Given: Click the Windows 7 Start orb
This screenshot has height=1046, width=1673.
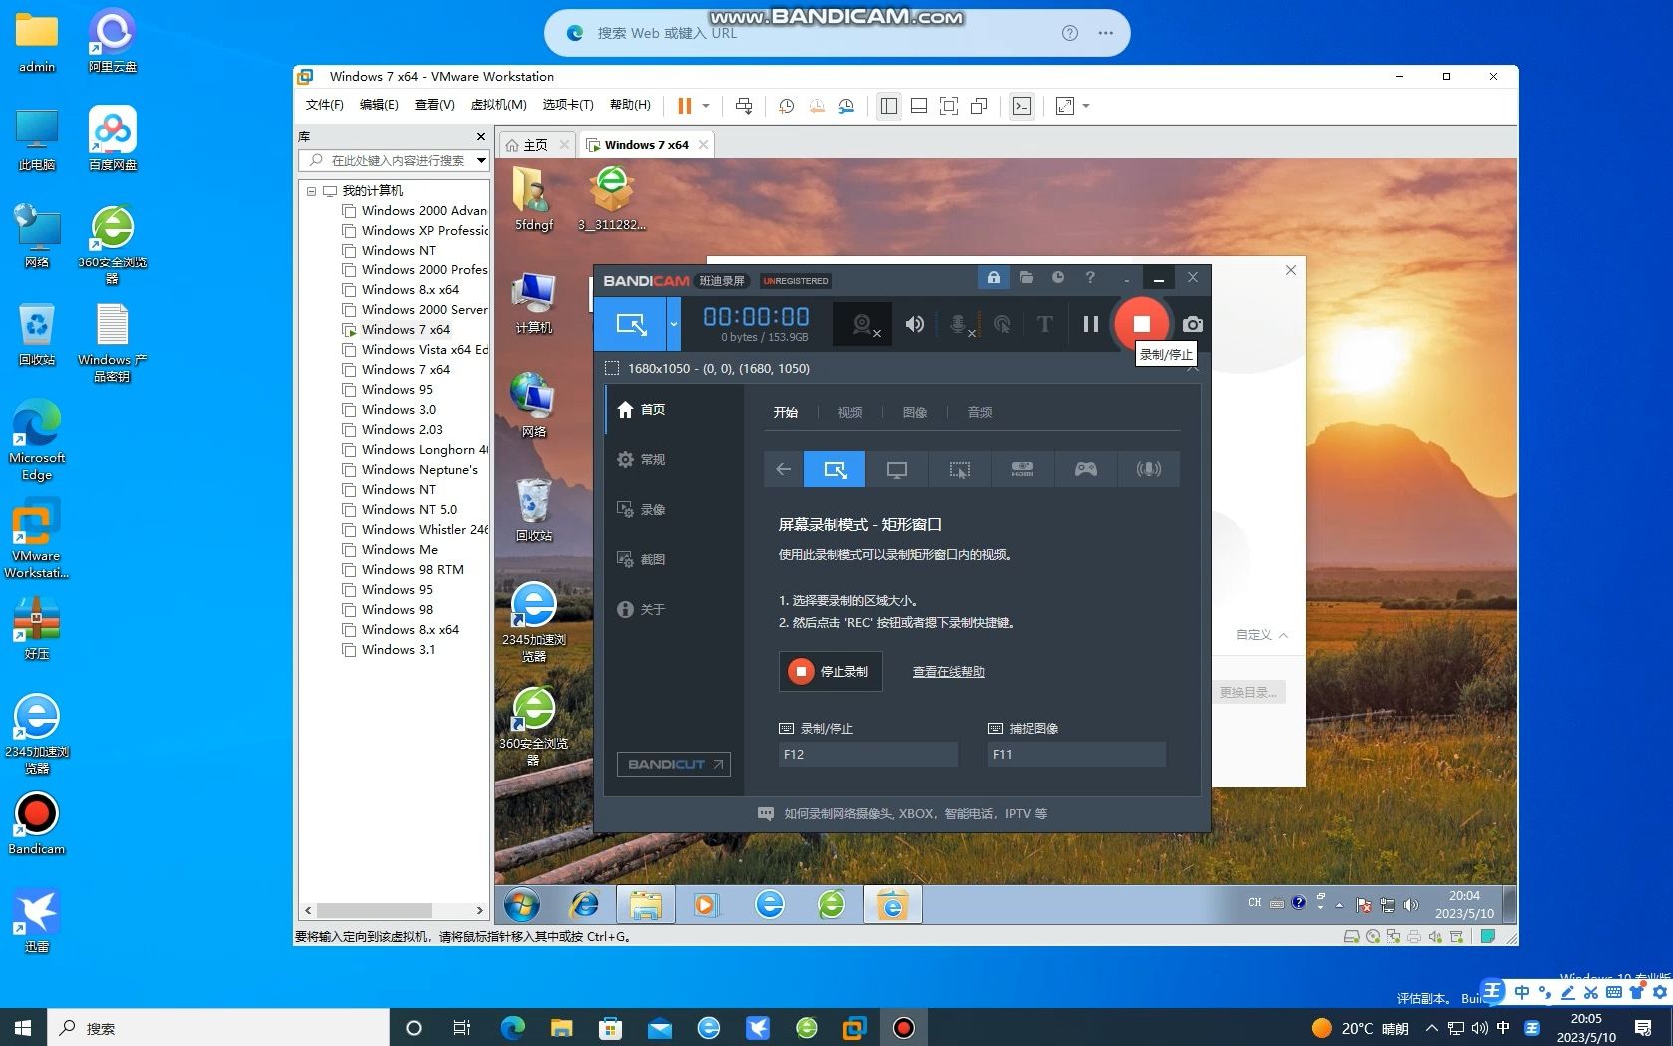Looking at the screenshot, I should (x=521, y=905).
